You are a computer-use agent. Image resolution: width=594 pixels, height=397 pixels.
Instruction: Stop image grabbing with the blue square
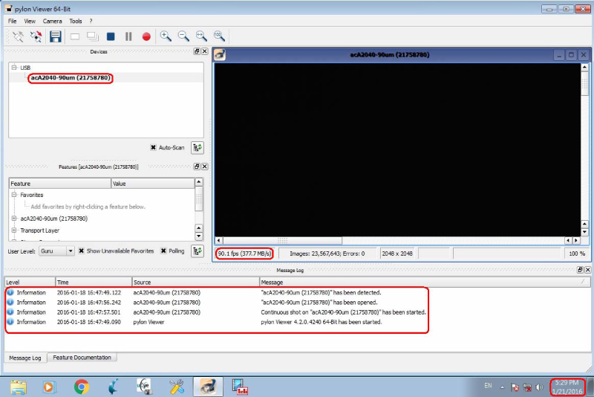(111, 36)
